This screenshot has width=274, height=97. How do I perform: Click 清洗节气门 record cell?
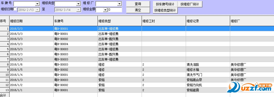(208, 75)
